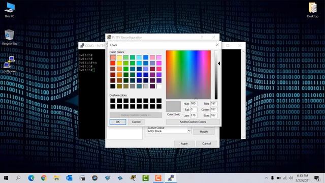The width and height of the screenshot is (325, 183).
Task: Click the luminosity slider arrow
Action: click(x=219, y=64)
